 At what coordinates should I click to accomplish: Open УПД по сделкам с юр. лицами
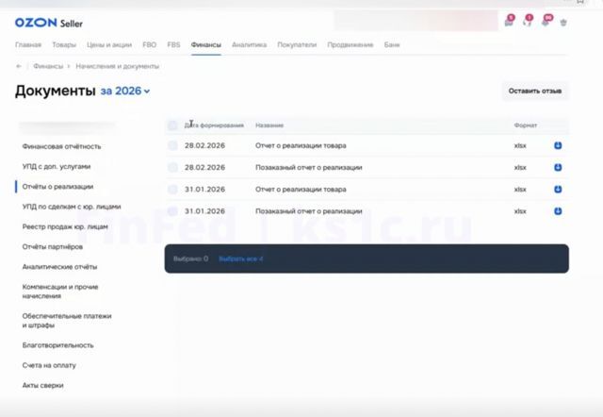tap(72, 207)
